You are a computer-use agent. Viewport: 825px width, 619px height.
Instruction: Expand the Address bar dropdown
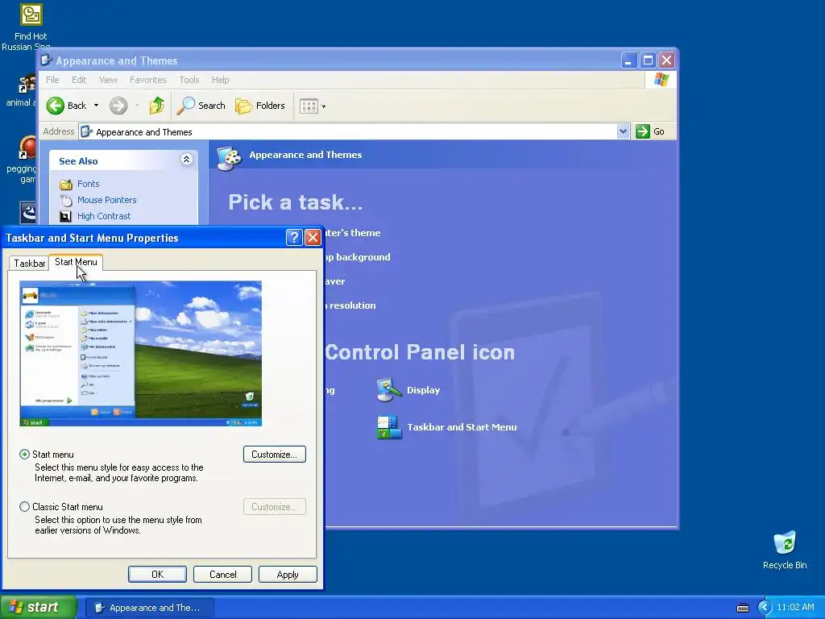coord(623,131)
